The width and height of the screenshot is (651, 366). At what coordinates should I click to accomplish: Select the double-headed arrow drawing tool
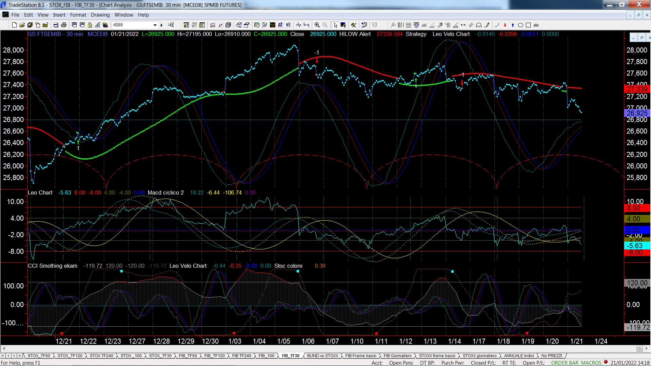tap(463, 25)
